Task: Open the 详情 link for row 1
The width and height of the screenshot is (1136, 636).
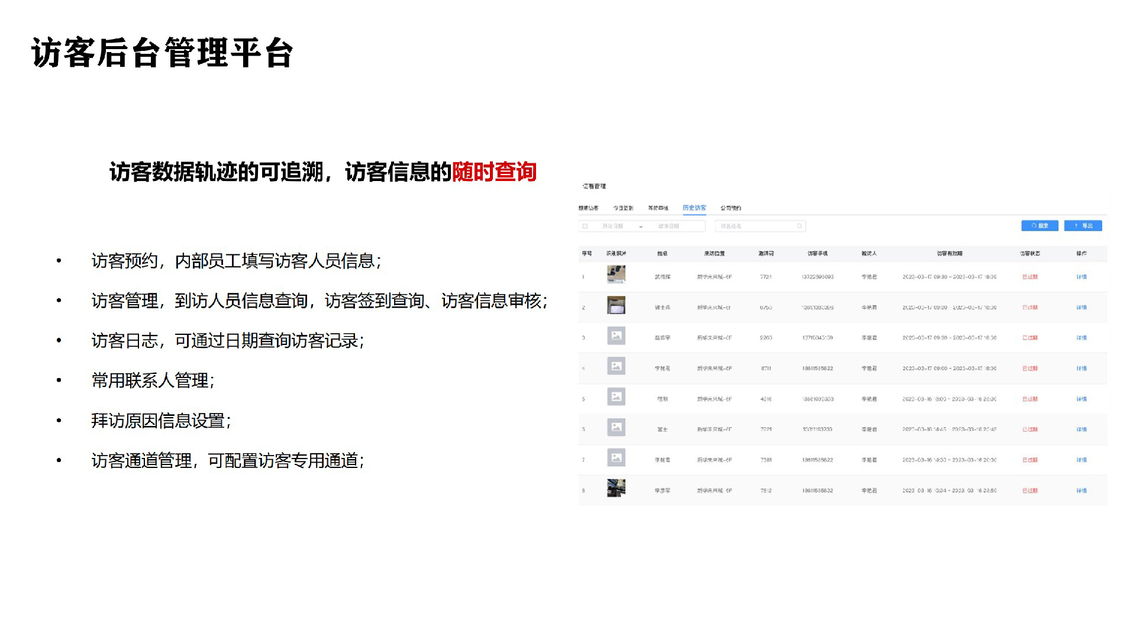Action: click(x=1082, y=277)
